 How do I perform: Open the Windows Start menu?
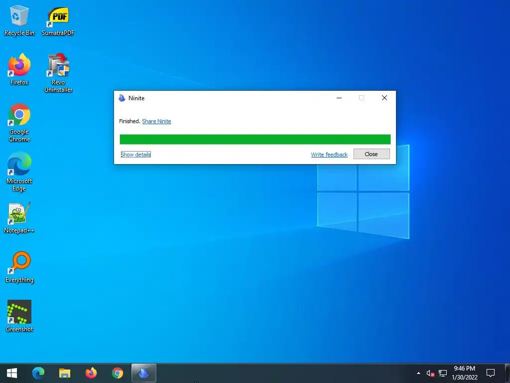click(12, 373)
